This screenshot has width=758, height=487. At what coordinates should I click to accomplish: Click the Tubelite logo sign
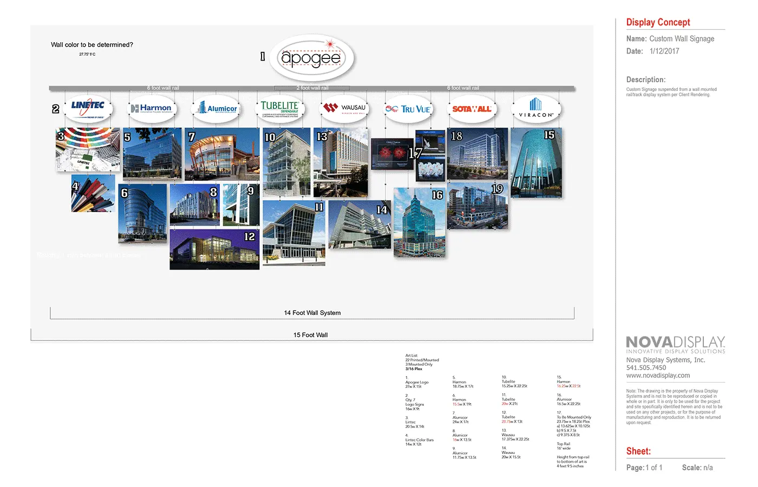tap(280, 108)
